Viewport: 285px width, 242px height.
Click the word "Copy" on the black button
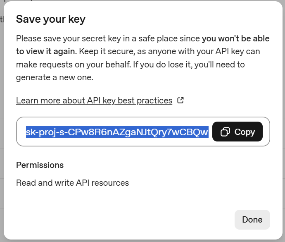[245, 132]
